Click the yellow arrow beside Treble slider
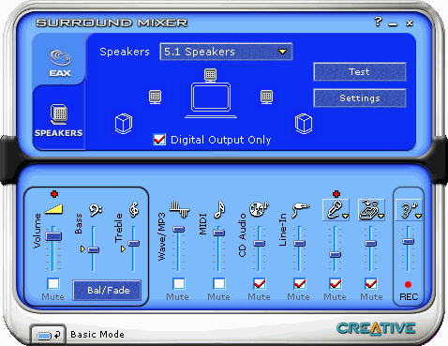 (123, 249)
